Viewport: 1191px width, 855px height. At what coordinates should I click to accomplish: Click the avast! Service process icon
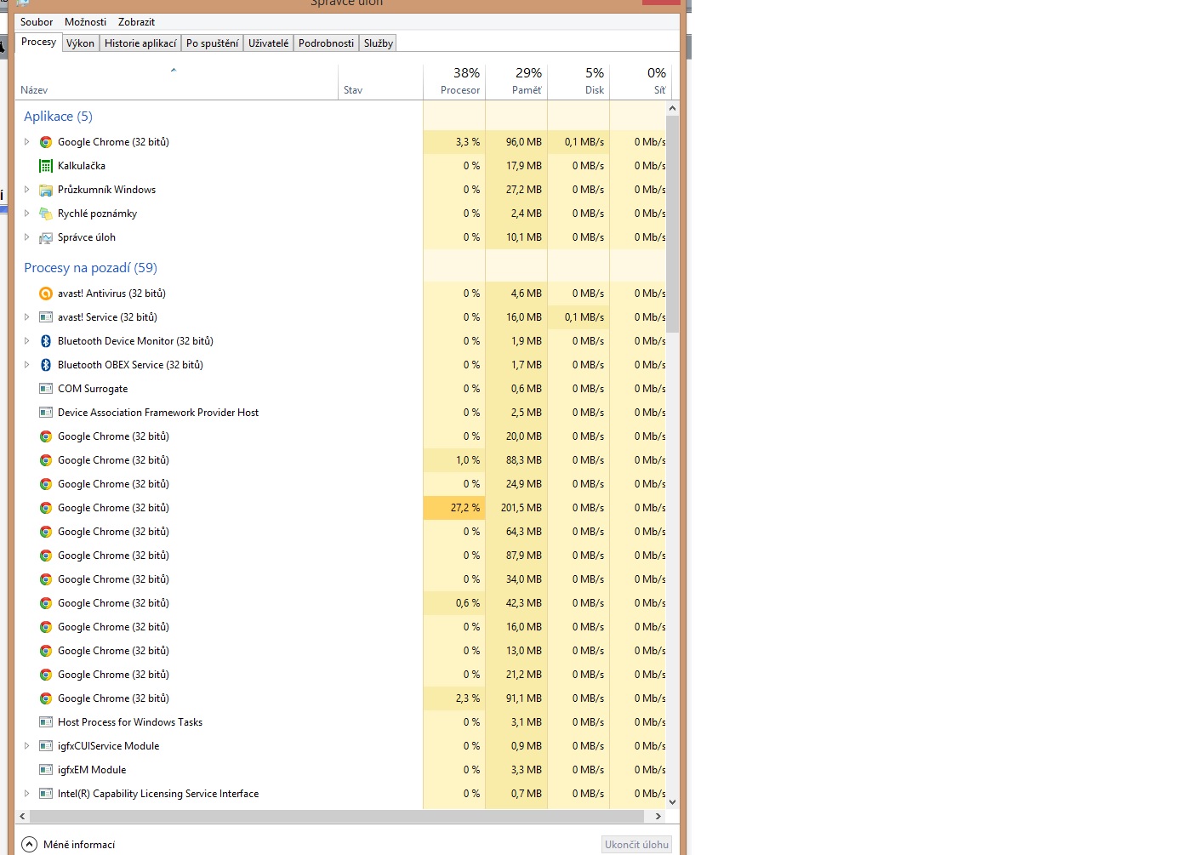click(x=46, y=317)
